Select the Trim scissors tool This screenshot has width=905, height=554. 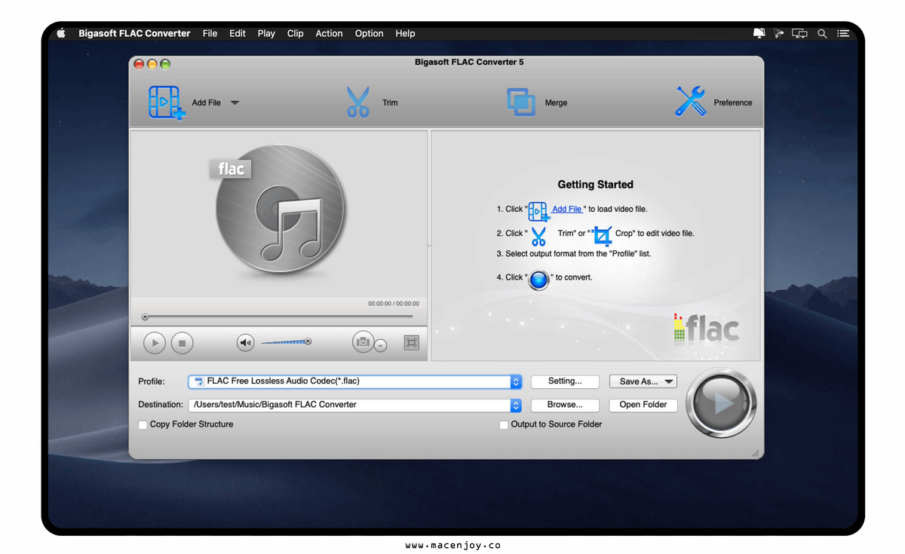coord(358,103)
